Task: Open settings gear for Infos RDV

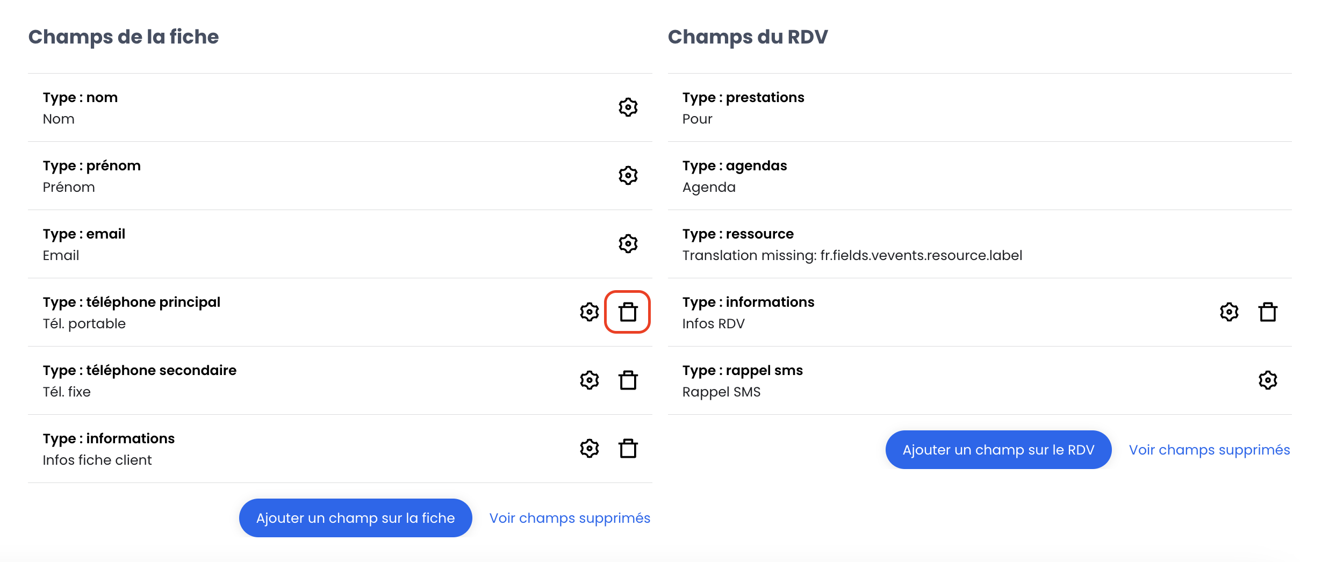Action: coord(1229,312)
